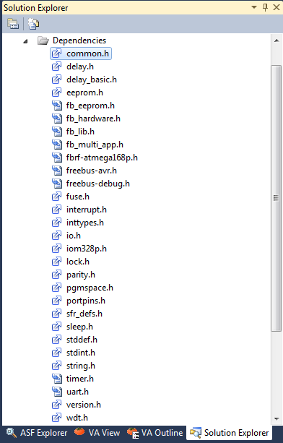Image resolution: width=283 pixels, height=443 pixels.
Task: Select fb_multi_app.h file name
Action: 95,145
